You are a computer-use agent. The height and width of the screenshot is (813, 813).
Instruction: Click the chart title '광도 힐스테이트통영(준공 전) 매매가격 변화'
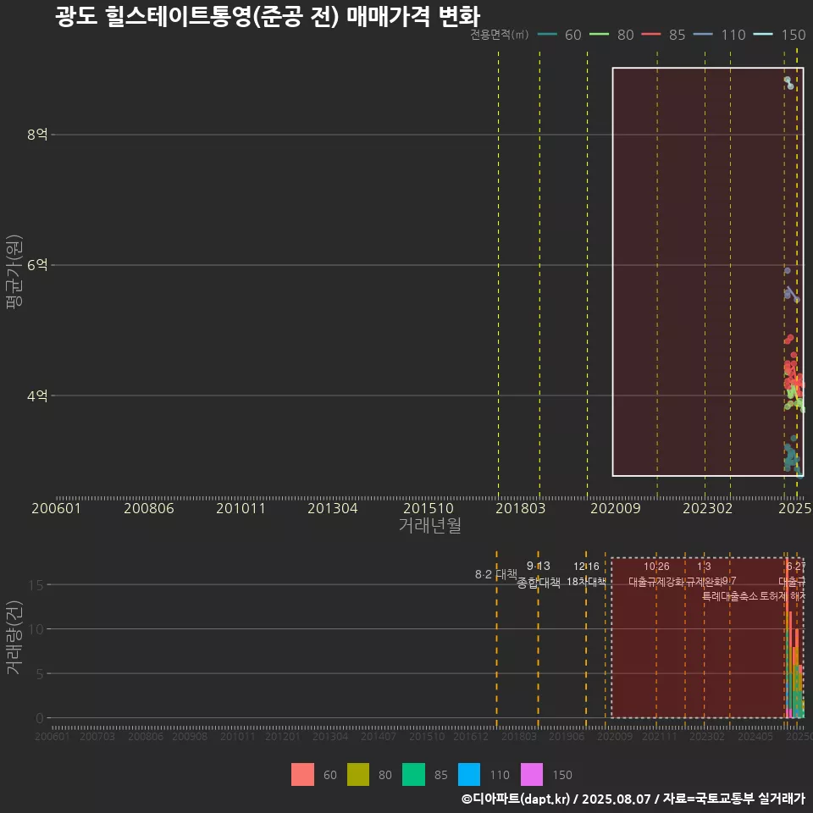268,15
